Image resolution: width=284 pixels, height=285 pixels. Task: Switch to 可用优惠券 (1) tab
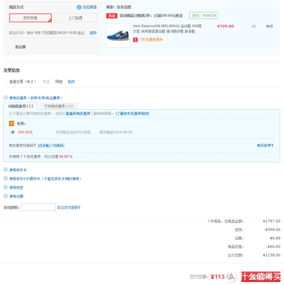[20, 106]
